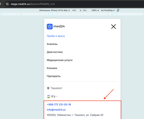The height and width of the screenshot is (119, 144).
Task: Click the address text ул. Сайрам 25
Action: 94,115
